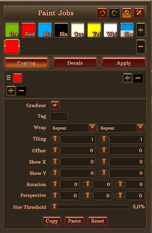Add a new paint job with plus icon
This screenshot has height=233, width=152.
[x=141, y=30]
